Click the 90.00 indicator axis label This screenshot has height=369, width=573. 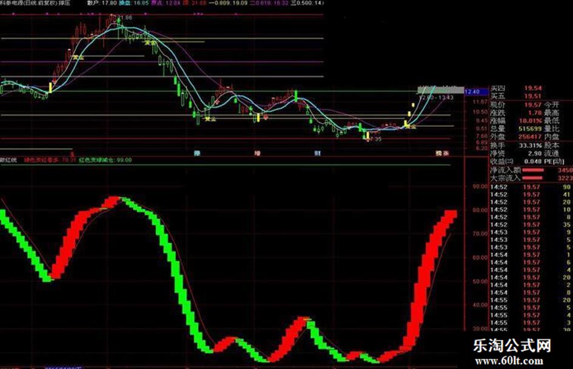coord(480,187)
